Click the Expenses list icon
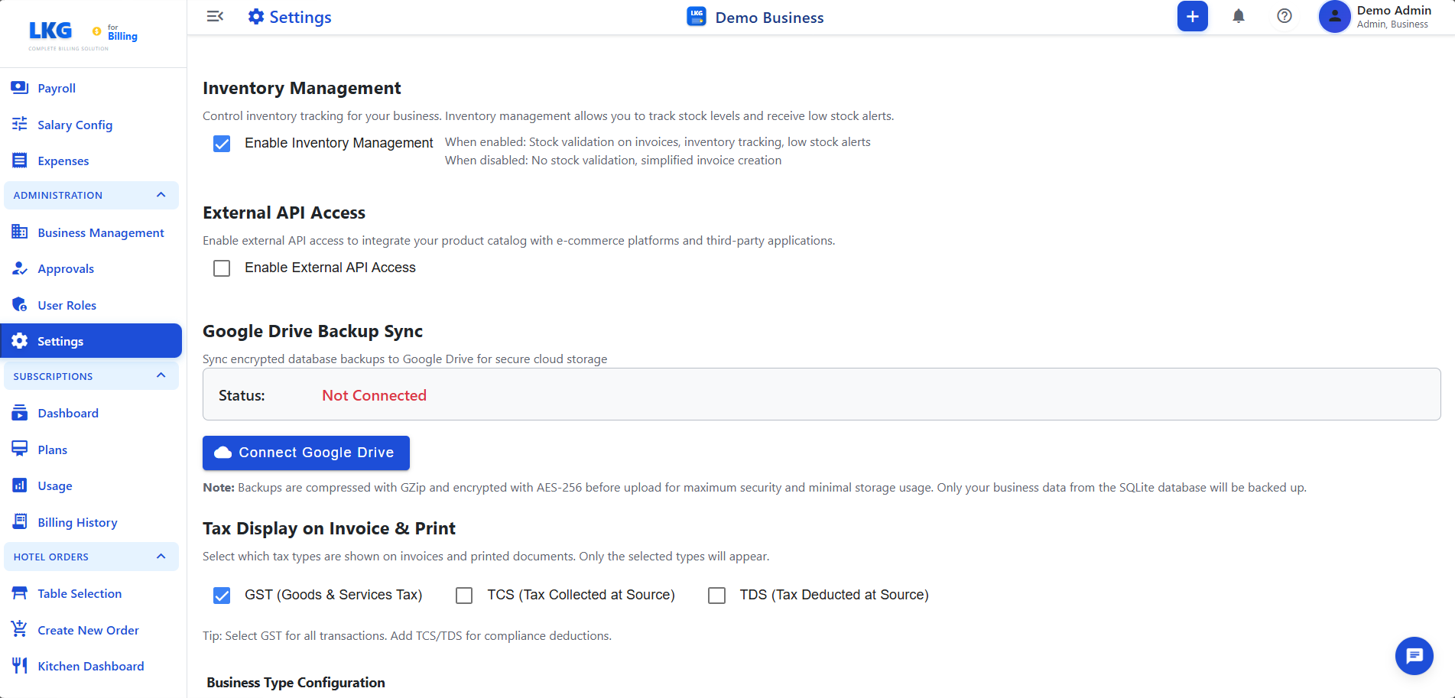Viewport: 1455px width, 698px height. click(x=20, y=161)
